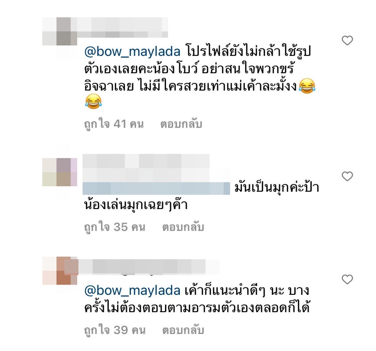Tap heart on the 35-like comment
Viewport: 376px width, 351px height.
click(x=348, y=176)
